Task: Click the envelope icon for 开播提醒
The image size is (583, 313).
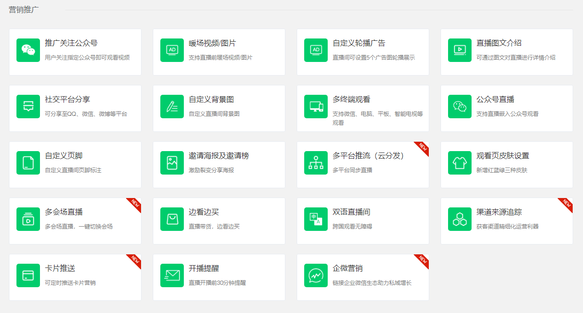Action: click(172, 275)
